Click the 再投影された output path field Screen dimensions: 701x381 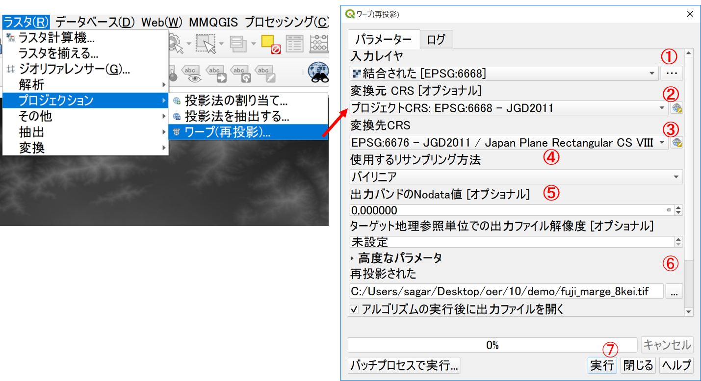(507, 291)
